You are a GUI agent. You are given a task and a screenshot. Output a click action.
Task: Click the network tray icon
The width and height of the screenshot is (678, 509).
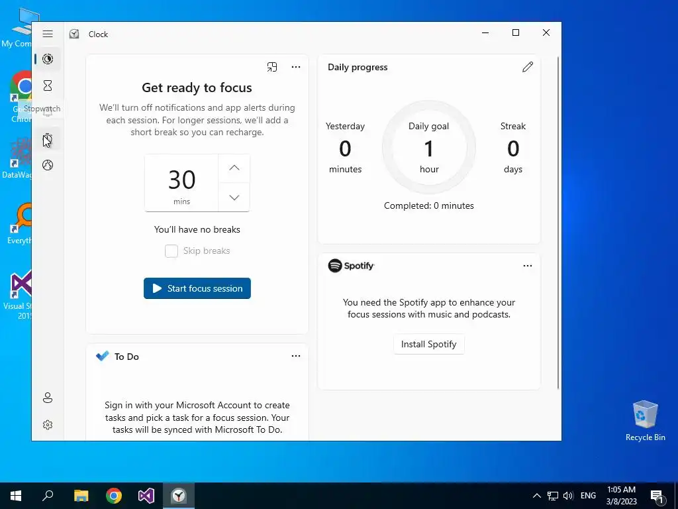tap(553, 496)
